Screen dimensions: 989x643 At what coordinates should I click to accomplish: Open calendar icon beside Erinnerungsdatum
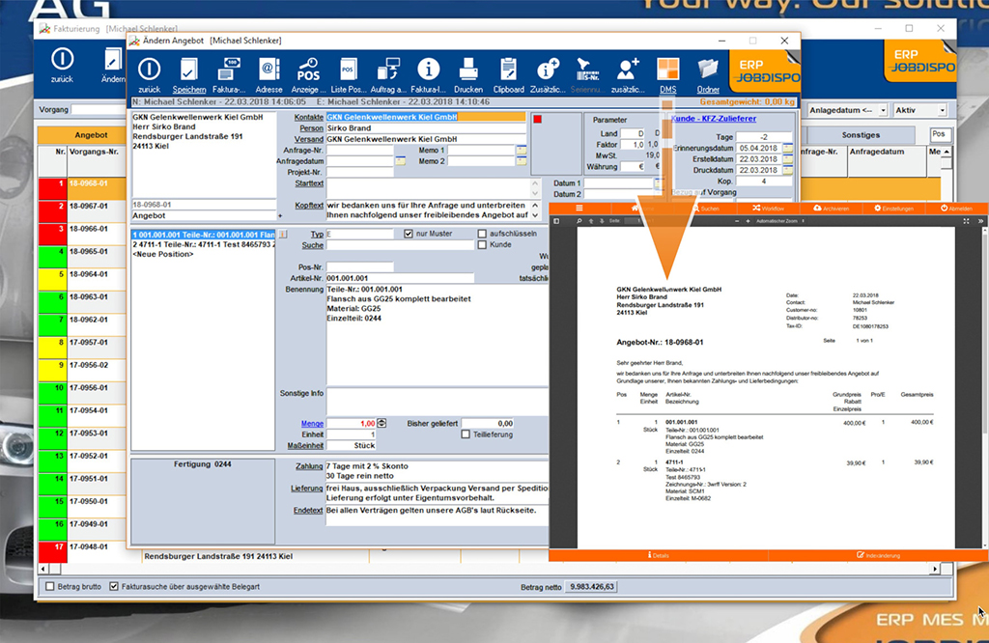tap(788, 148)
